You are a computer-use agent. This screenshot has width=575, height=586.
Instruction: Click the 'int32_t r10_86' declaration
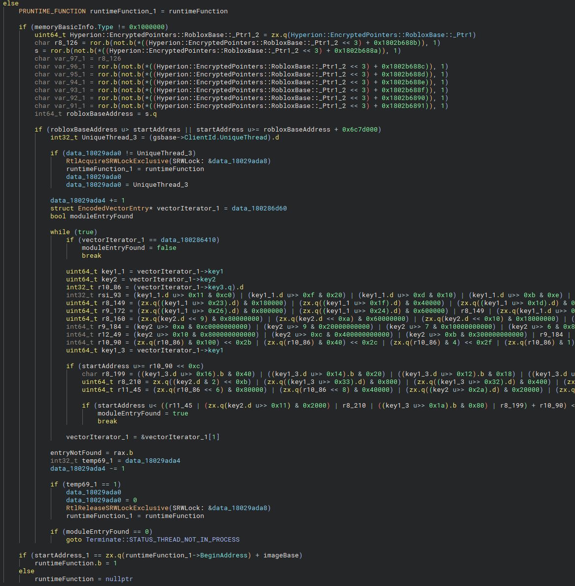(x=95, y=287)
